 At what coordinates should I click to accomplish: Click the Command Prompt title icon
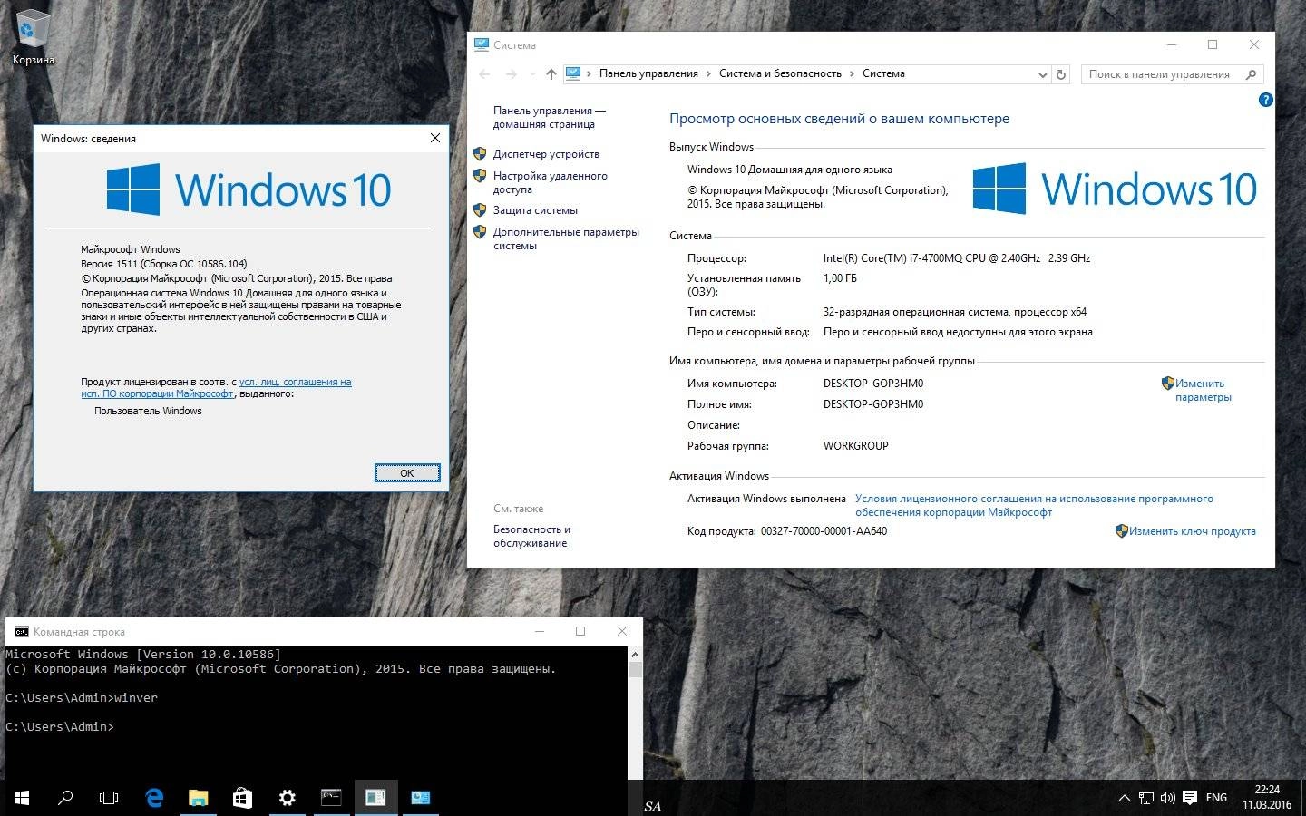tap(21, 632)
